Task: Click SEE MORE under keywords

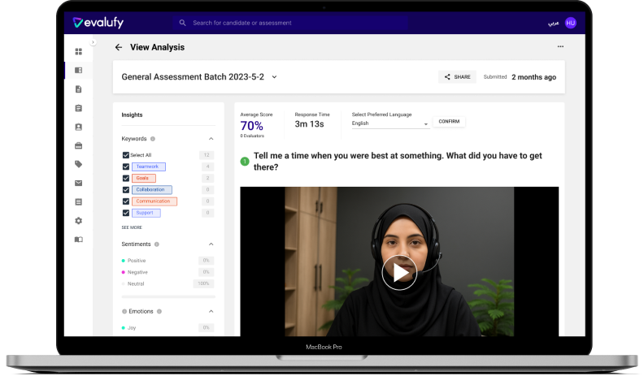Action: (132, 227)
